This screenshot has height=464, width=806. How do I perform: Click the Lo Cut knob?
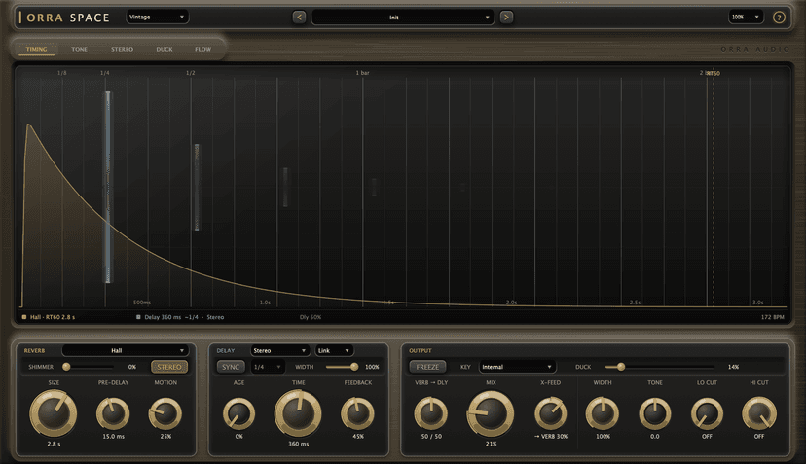(707, 413)
